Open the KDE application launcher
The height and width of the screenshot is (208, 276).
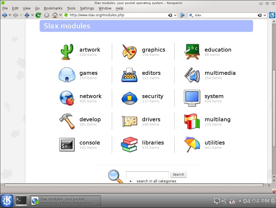point(7,201)
